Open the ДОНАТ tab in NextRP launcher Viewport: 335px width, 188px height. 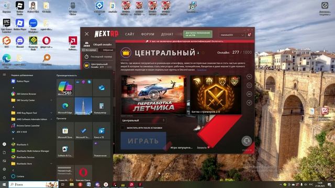click(167, 34)
